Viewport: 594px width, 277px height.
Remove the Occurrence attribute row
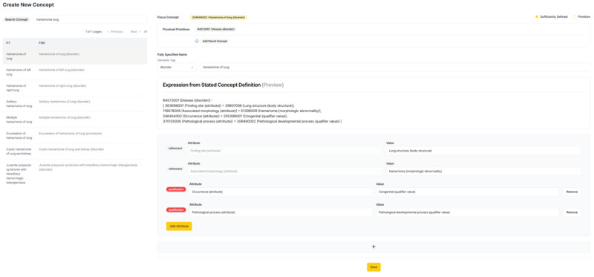pyautogui.click(x=572, y=192)
